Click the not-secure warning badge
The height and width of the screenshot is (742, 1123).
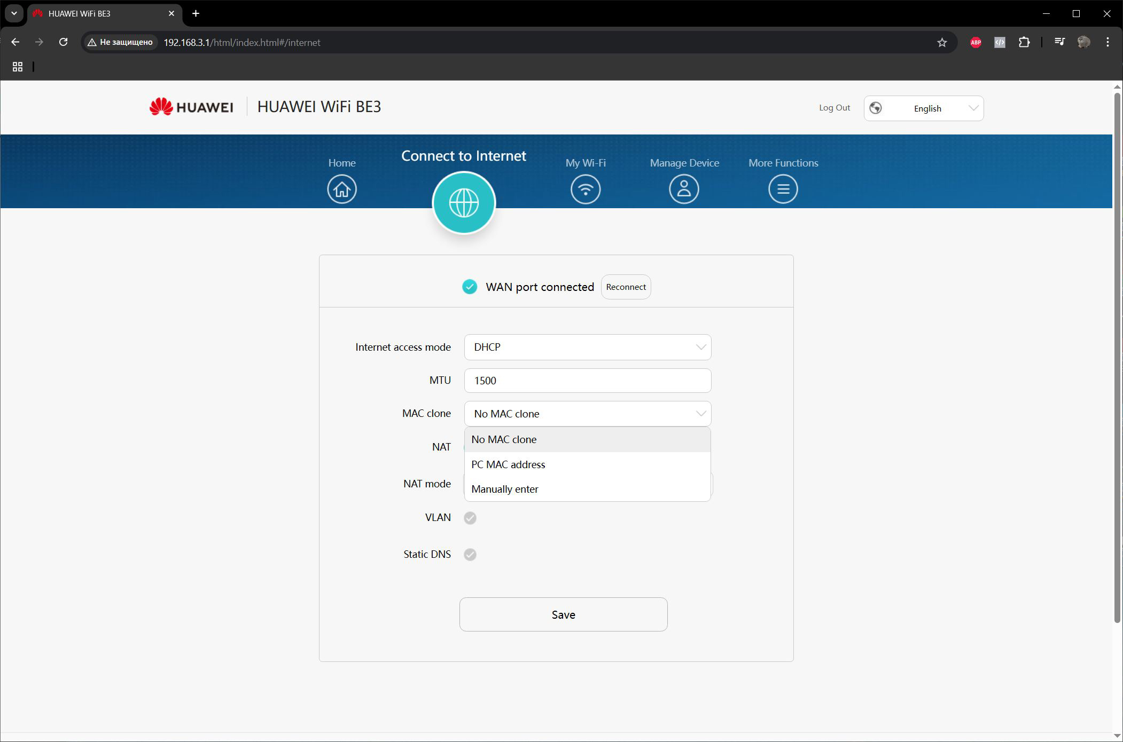[120, 42]
